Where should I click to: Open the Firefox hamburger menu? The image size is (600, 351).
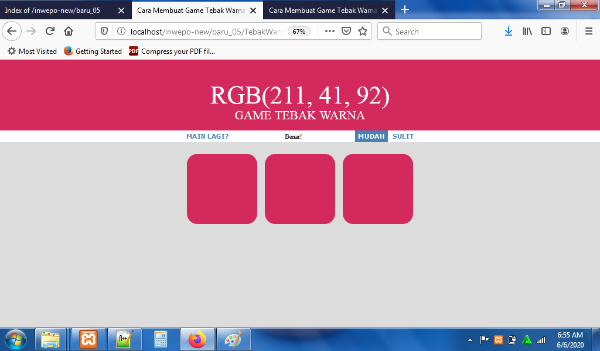click(589, 32)
